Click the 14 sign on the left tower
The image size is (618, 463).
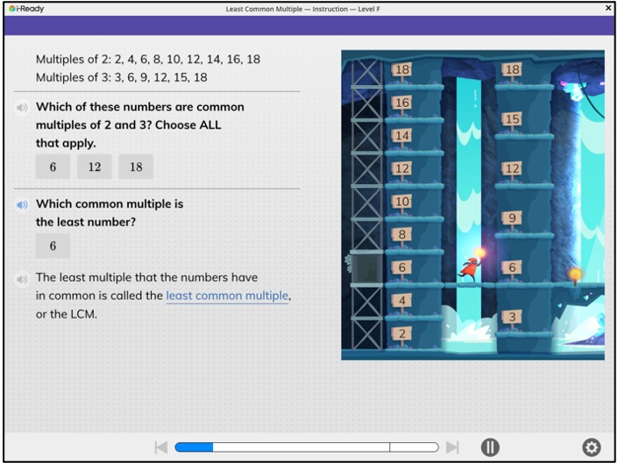pos(401,136)
